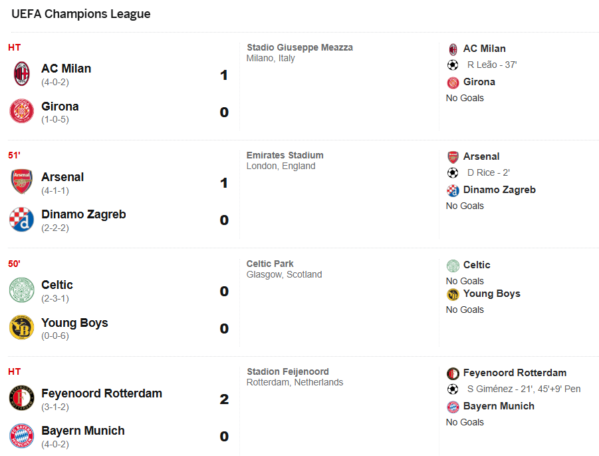This screenshot has width=599, height=456.
Task: Click the large Arsenal crest
Action: click(x=22, y=182)
